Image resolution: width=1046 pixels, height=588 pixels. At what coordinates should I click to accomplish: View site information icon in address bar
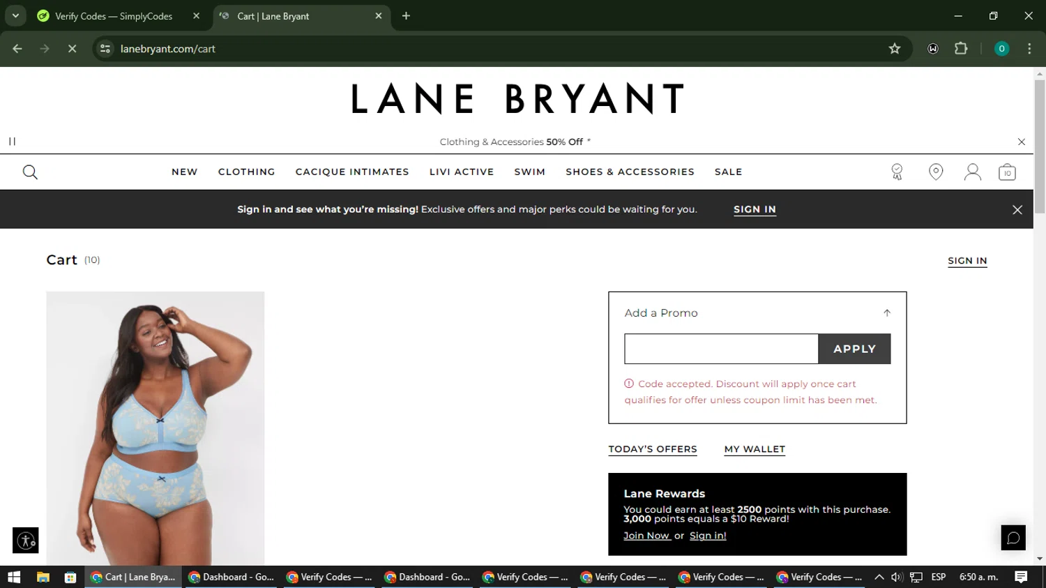[x=105, y=49]
